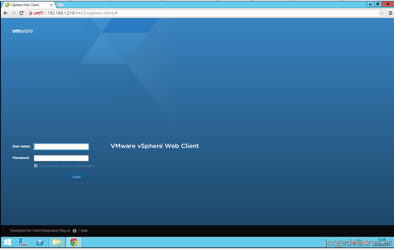The height and width of the screenshot is (249, 394).
Task: Click the Chrome icon in the taskbar
Action: click(x=74, y=242)
